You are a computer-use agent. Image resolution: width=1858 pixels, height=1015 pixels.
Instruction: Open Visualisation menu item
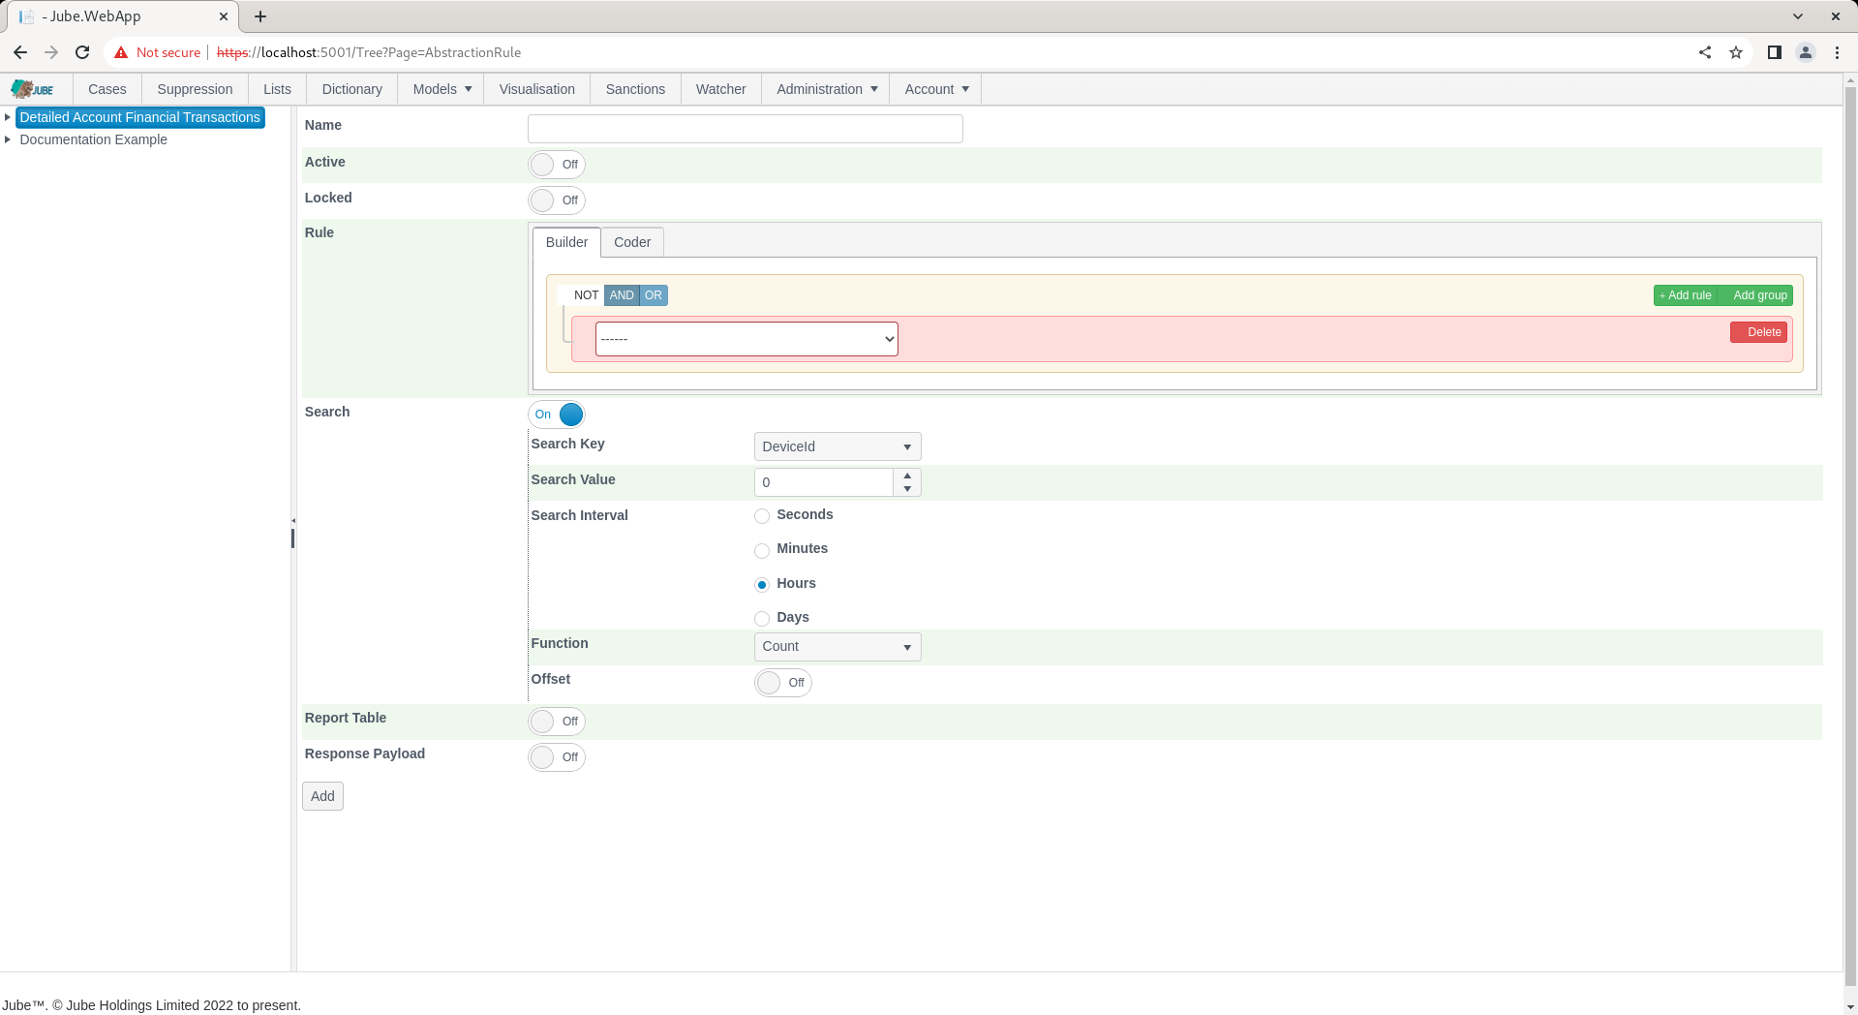[x=537, y=89]
